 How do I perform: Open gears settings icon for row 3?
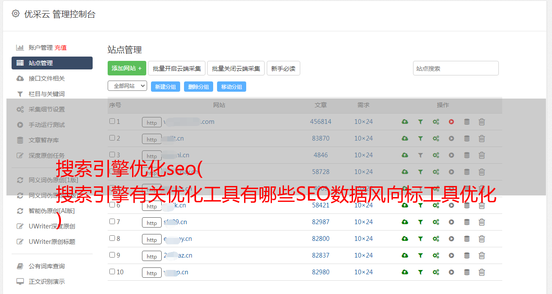click(x=436, y=155)
